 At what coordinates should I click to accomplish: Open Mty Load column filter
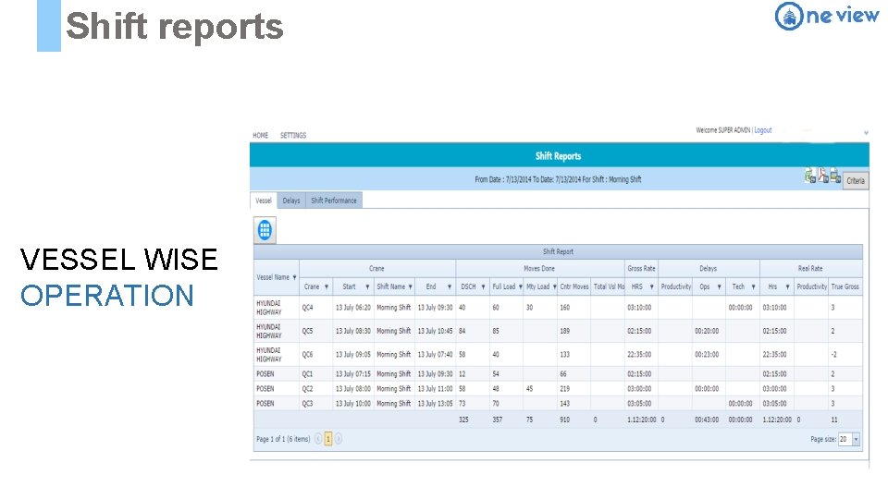(554, 286)
